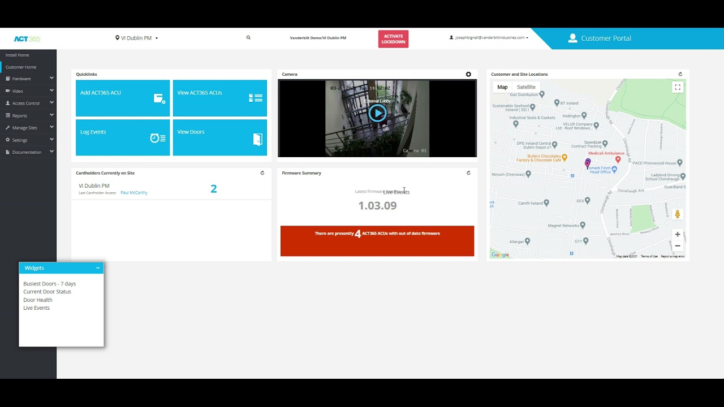Image resolution: width=724 pixels, height=407 pixels.
Task: Click the Access Control person icon
Action: [x=8, y=103]
